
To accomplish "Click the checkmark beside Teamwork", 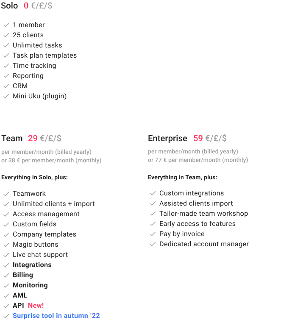I will pos(6,194).
